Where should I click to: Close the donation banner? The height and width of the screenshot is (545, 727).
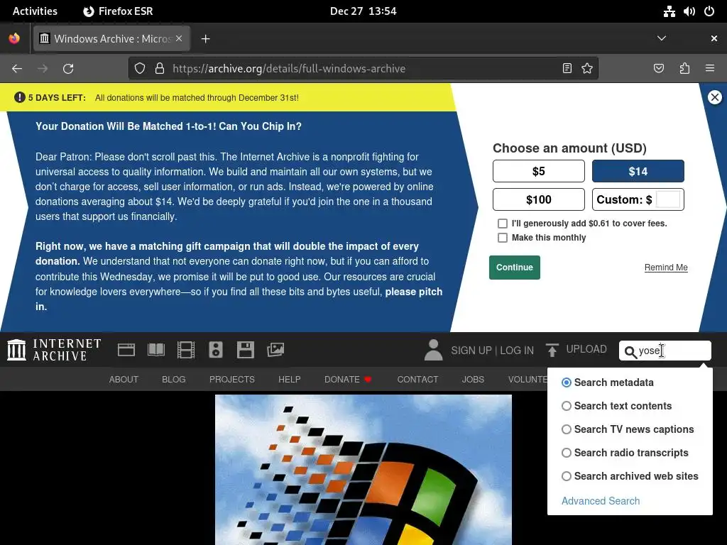point(714,97)
